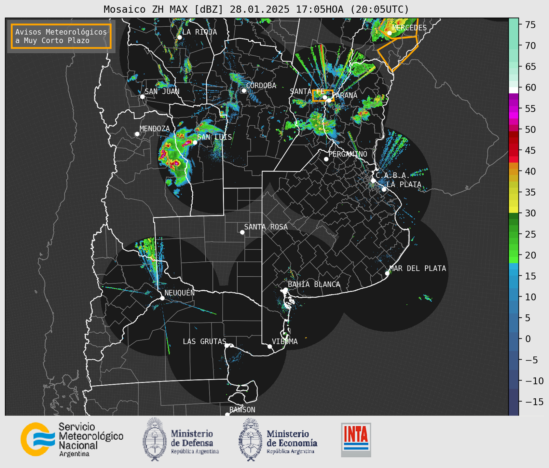
Task: Click the PARANA city marker
Action: (329, 100)
